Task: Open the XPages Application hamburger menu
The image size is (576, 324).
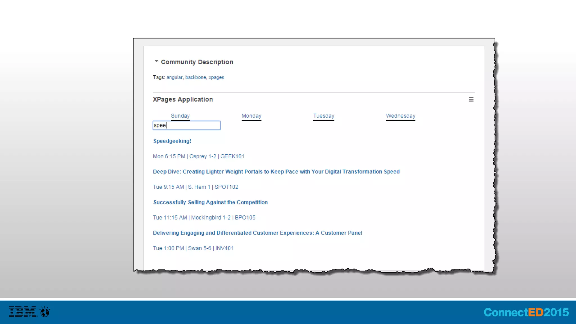Action: click(x=471, y=99)
